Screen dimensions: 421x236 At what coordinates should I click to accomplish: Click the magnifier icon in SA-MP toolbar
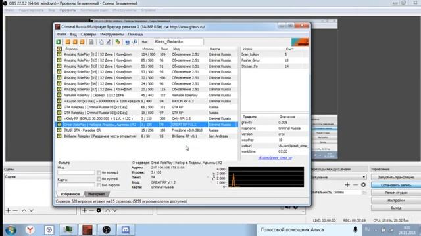coord(135,42)
